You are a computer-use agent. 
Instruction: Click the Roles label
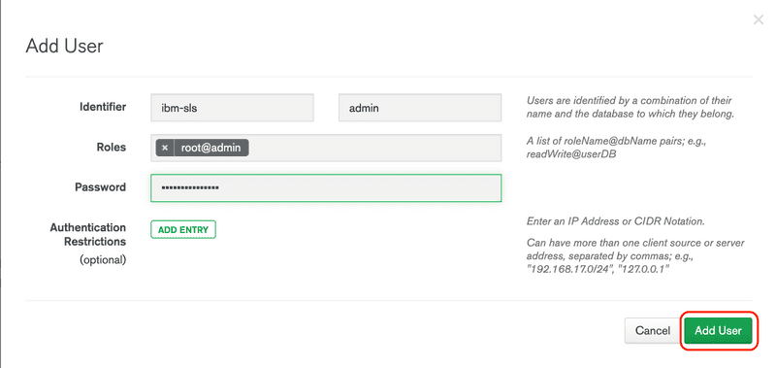click(x=112, y=147)
